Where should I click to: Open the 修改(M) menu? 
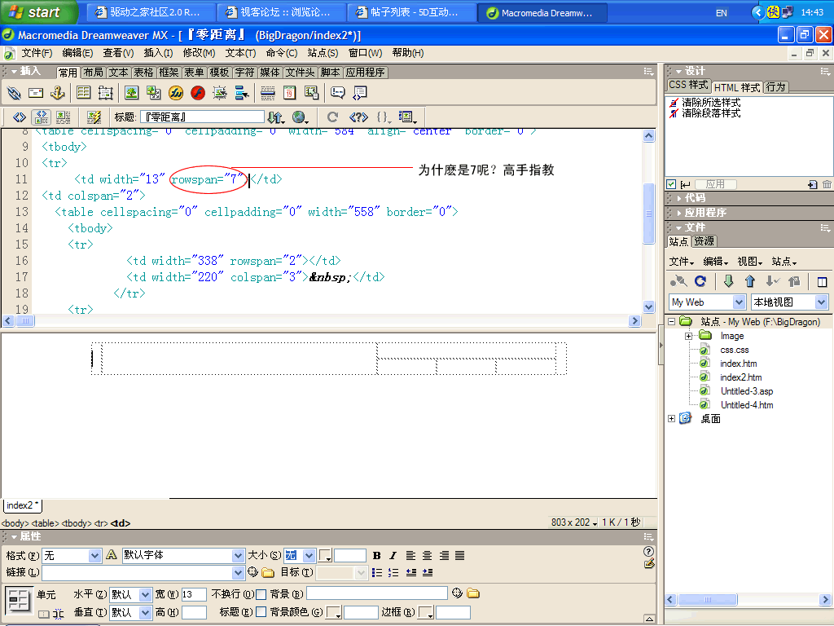coord(199,53)
